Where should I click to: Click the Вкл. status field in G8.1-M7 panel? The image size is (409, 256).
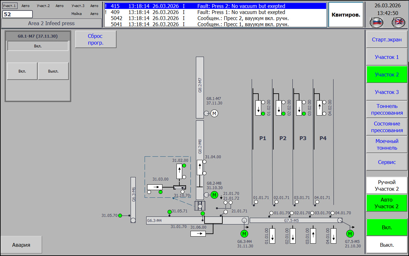38,46
